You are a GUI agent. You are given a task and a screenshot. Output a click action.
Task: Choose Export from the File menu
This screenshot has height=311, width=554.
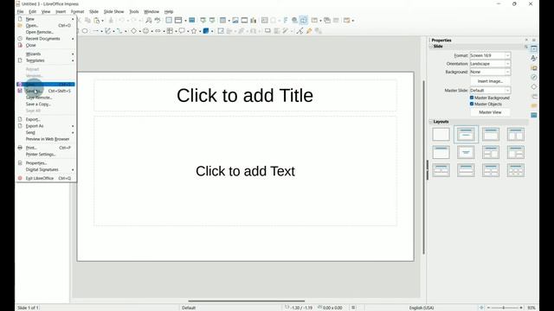pyautogui.click(x=46, y=119)
